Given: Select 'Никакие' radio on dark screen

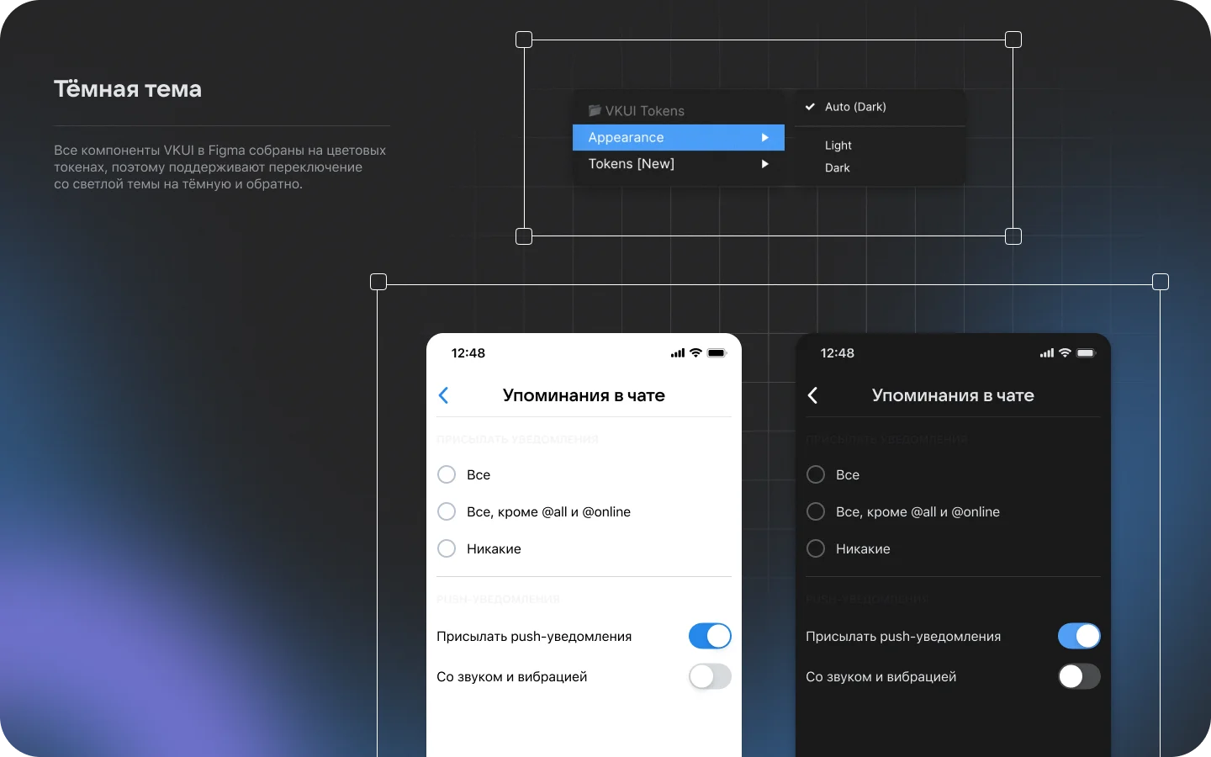Looking at the screenshot, I should pyautogui.click(x=815, y=548).
